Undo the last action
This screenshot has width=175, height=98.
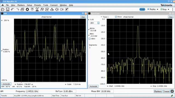pyautogui.click(x=13, y=10)
